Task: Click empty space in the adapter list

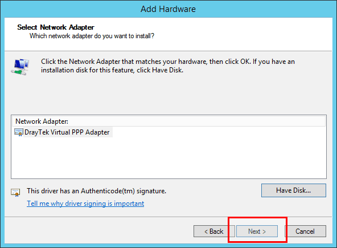Action: [x=168, y=158]
